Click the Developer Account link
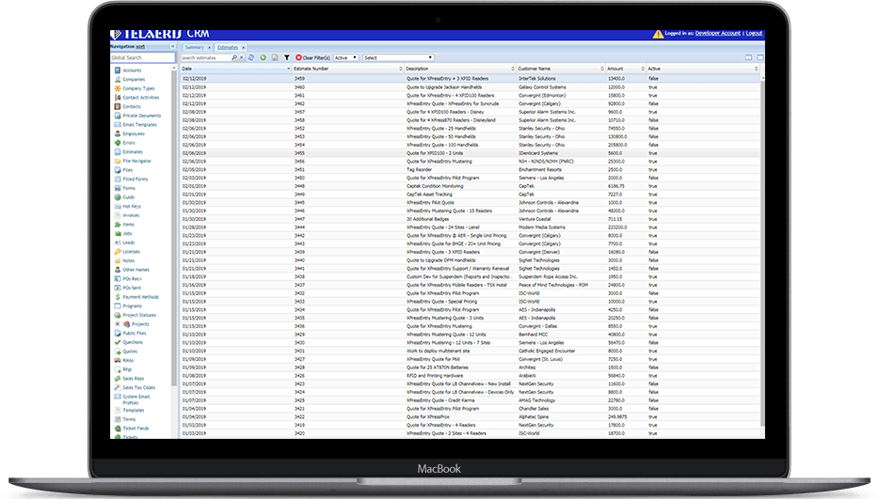 pyautogui.click(x=720, y=34)
